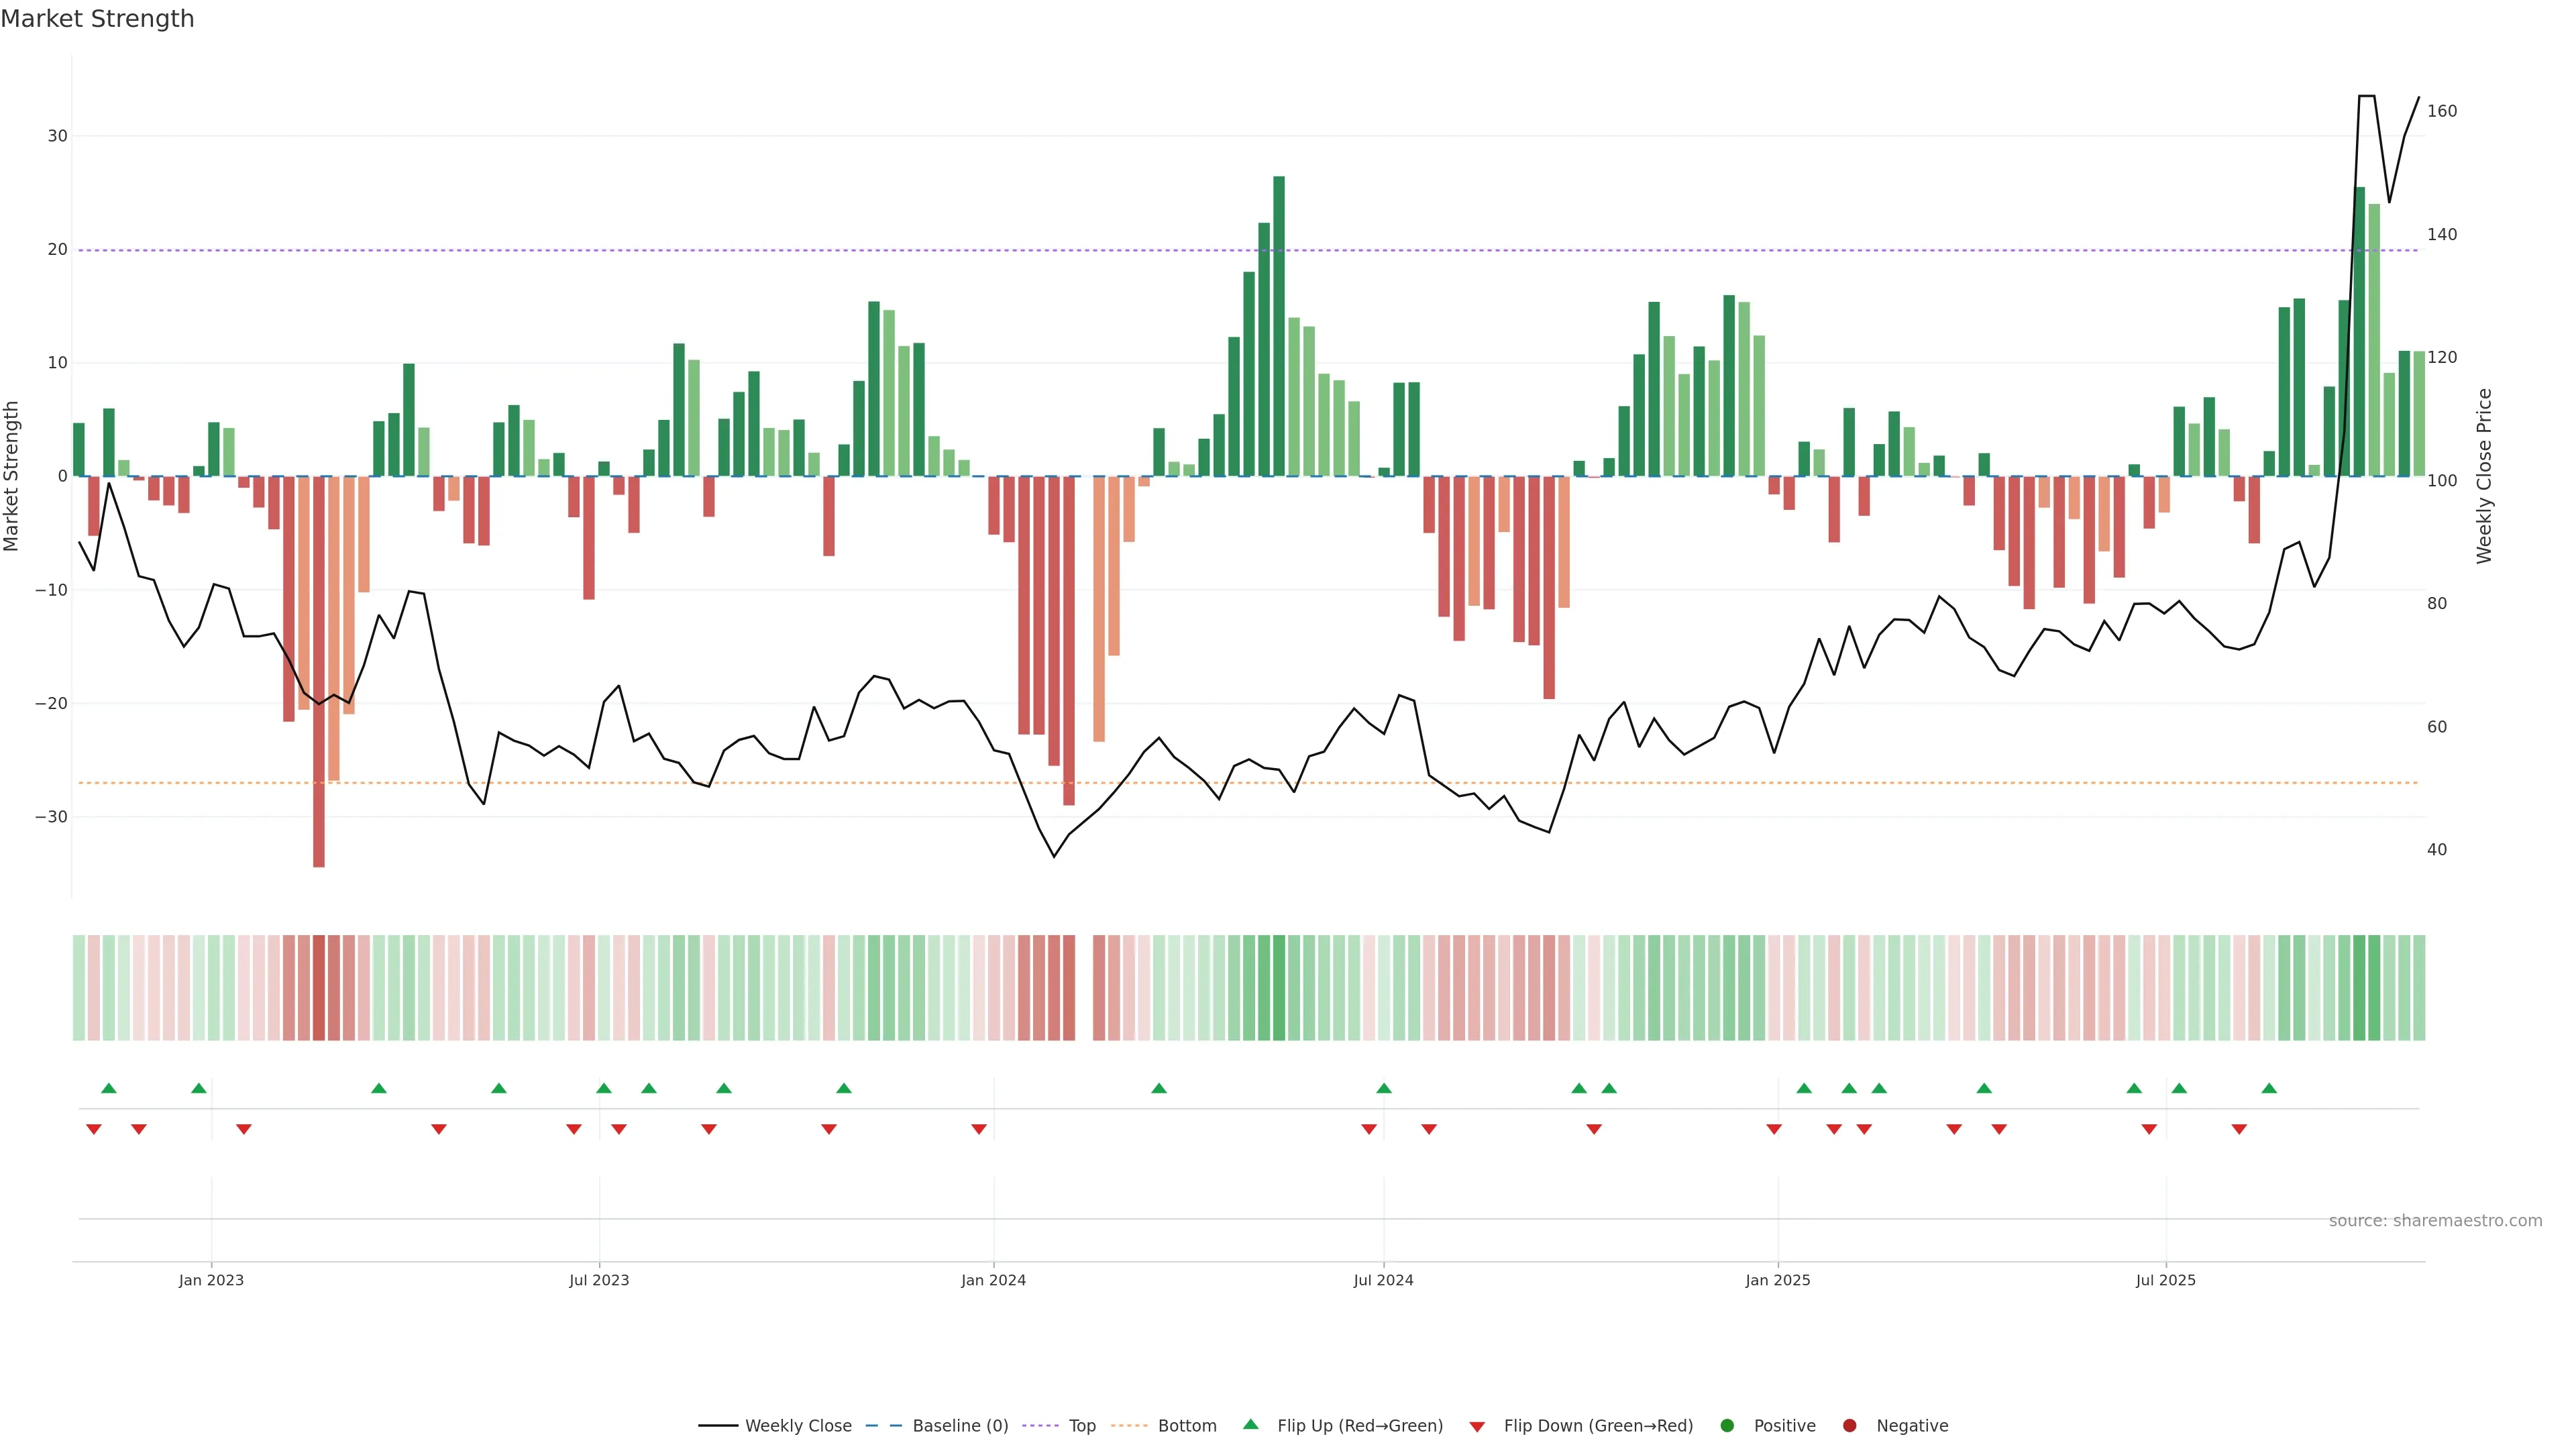Click the dark red Negative legend circle
Screen dimensions: 2576x1449
click(x=1849, y=1426)
